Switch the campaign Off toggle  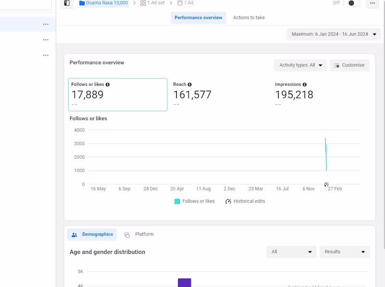pos(353,3)
